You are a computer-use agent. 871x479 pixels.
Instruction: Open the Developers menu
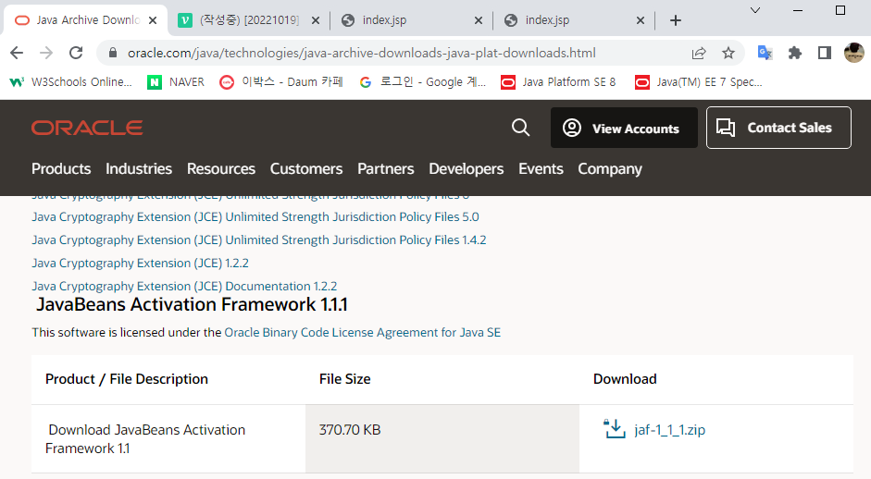pos(467,168)
